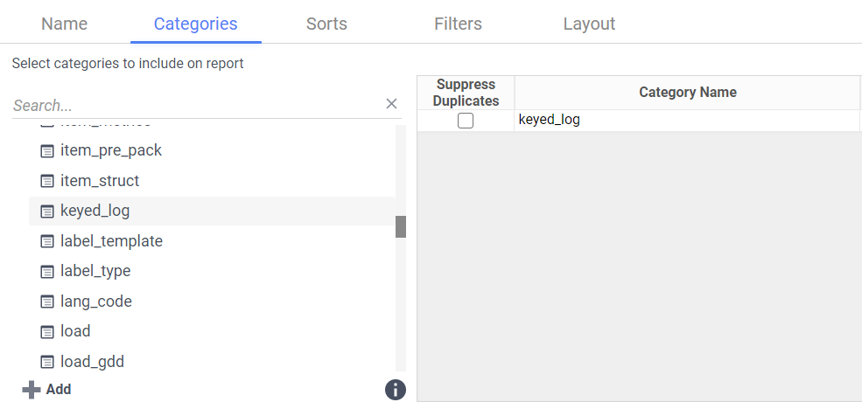This screenshot has height=402, width=862.
Task: Click the category list scrollbar thumb
Action: (401, 226)
